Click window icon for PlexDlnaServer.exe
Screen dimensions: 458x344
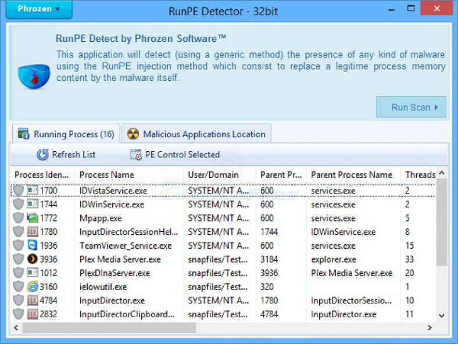click(33, 273)
